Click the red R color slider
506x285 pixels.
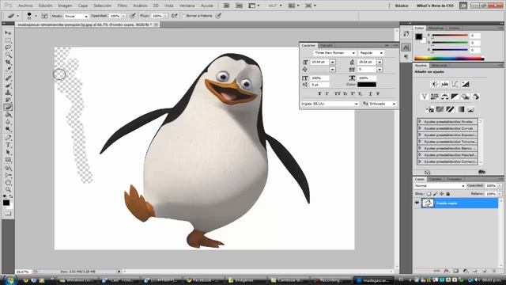[x=450, y=36]
